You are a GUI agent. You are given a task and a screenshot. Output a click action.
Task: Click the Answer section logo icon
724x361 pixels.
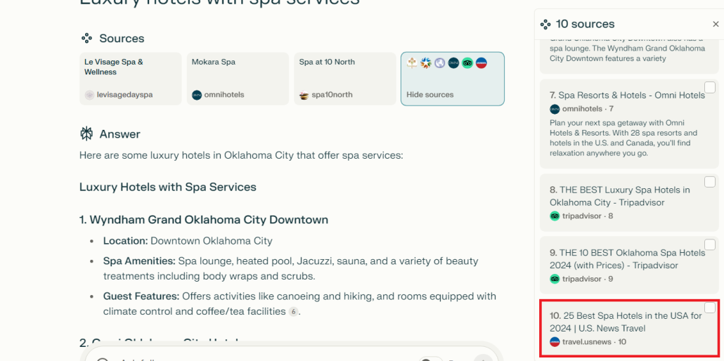[86, 134]
